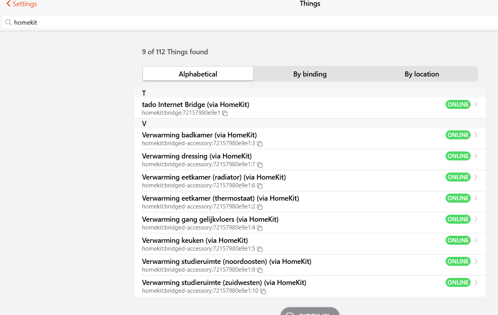498x315 pixels.
Task: Open Verwarming eetkamer (radiator) thing
Action: pyautogui.click(x=310, y=181)
